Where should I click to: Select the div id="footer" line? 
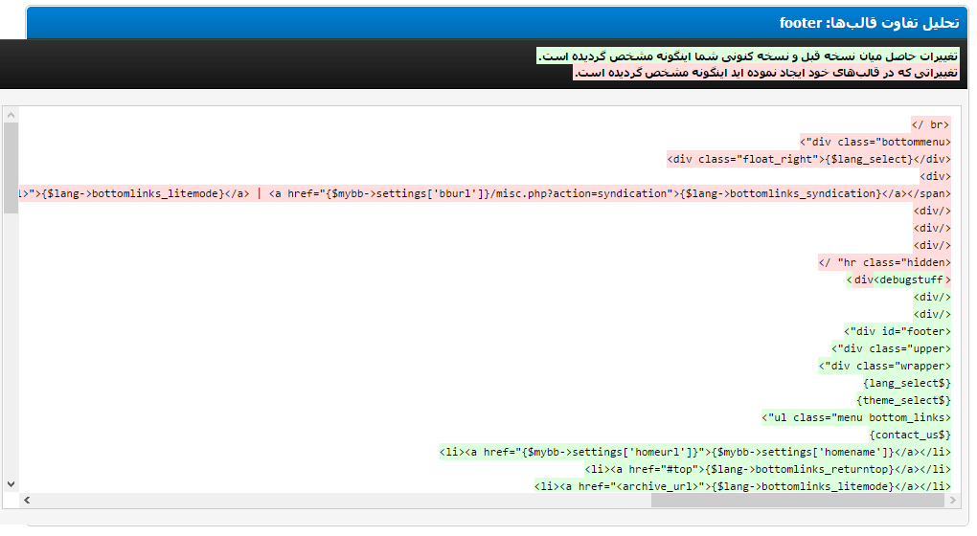[897, 332]
